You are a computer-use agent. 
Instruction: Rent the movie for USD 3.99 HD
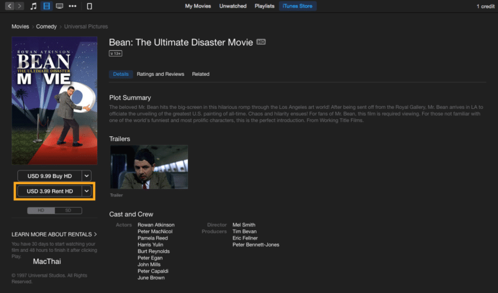pyautogui.click(x=50, y=191)
